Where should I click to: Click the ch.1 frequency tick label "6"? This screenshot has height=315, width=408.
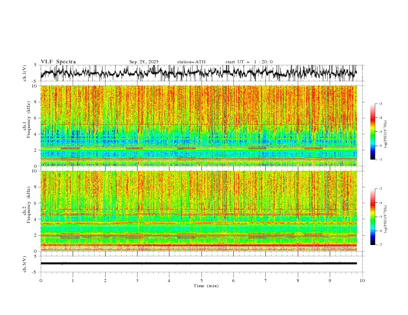coord(36,118)
